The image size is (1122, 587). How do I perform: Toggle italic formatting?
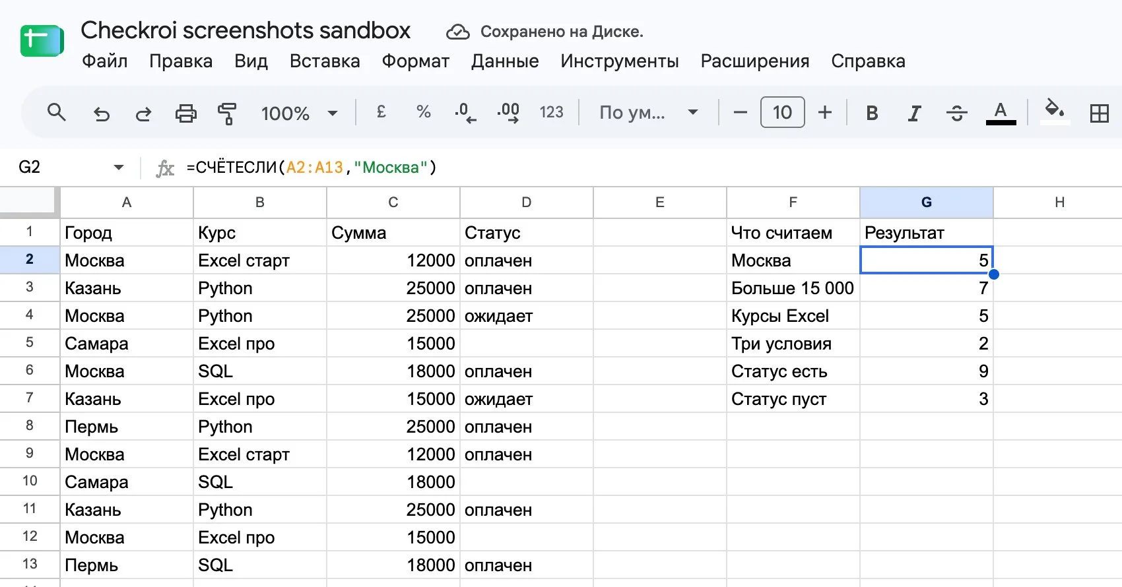[x=914, y=113]
